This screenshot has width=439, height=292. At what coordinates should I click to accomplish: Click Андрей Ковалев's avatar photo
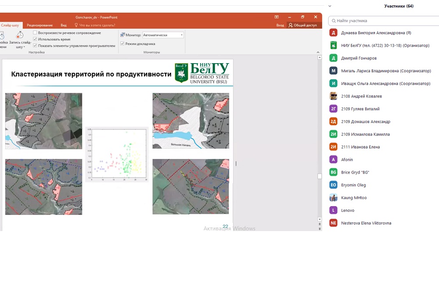[333, 96]
